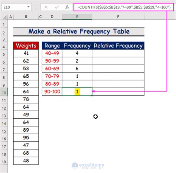Click the 'Weights' header cell
The height and width of the screenshot is (173, 176).
(26, 46)
